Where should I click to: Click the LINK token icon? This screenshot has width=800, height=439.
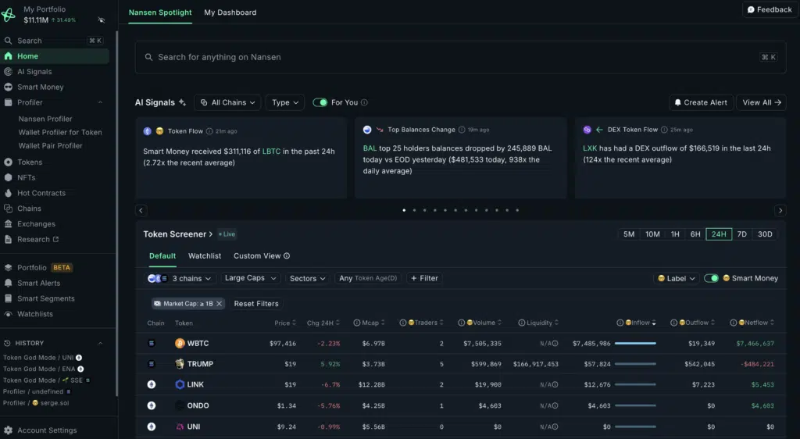(180, 384)
